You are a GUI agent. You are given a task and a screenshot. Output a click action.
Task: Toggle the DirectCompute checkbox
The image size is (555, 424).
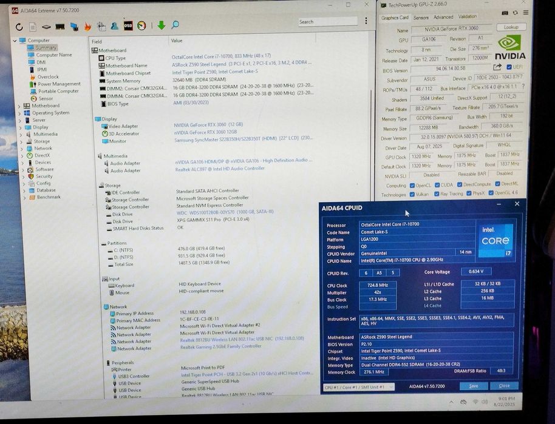pos(460,184)
